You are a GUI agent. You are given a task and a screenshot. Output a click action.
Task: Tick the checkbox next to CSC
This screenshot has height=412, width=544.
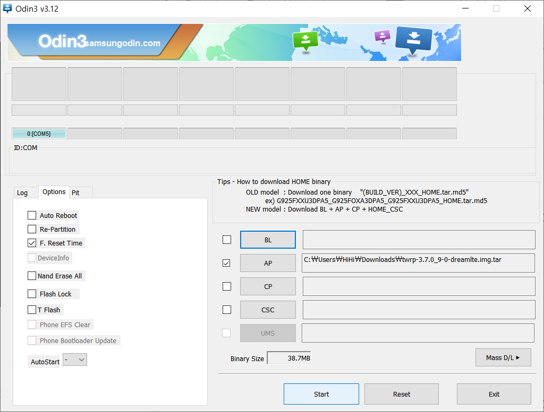coord(227,310)
